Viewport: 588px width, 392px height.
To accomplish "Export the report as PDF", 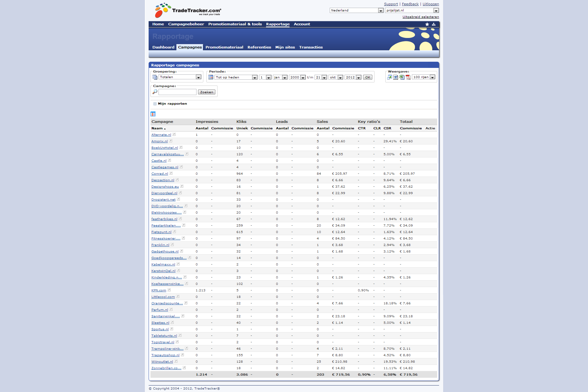I will tap(408, 77).
